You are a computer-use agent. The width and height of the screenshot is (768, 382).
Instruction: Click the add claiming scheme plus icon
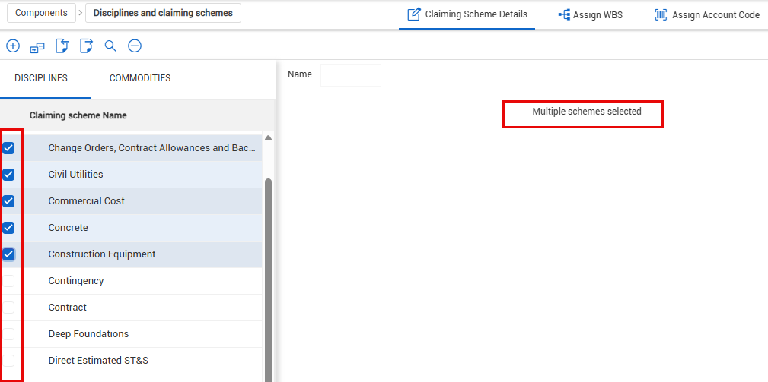[x=13, y=46]
